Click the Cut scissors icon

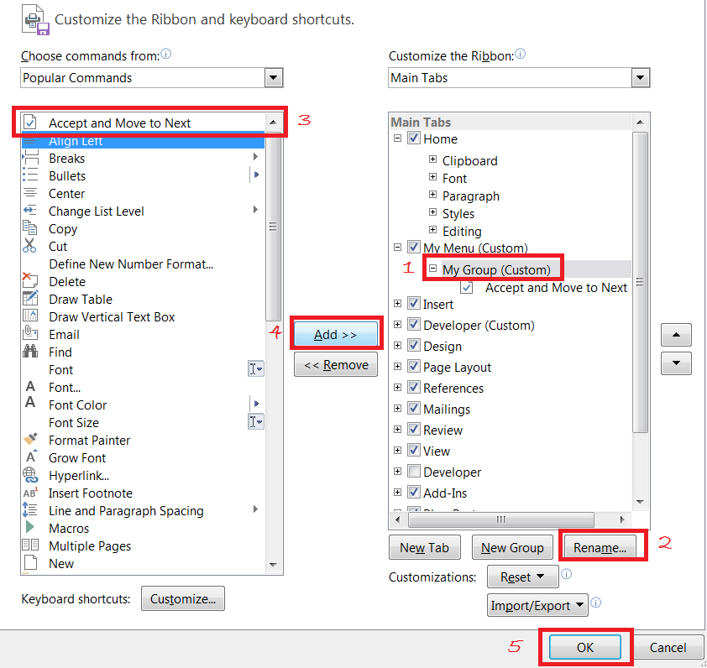click(30, 246)
